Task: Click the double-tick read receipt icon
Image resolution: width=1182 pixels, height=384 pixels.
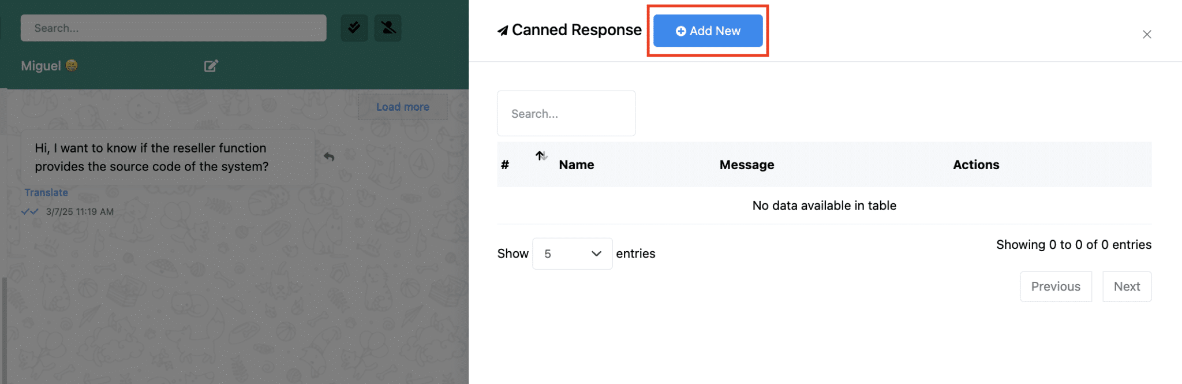Action: [30, 212]
